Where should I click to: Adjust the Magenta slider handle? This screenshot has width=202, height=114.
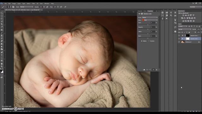point(148,29)
